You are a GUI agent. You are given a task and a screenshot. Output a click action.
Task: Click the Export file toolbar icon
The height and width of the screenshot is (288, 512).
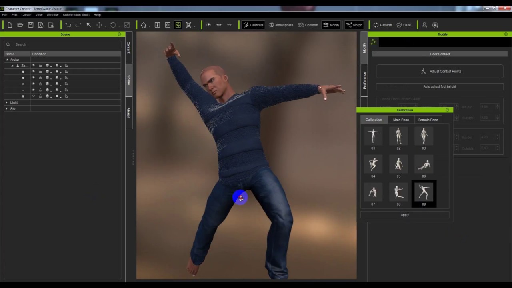pos(51,25)
